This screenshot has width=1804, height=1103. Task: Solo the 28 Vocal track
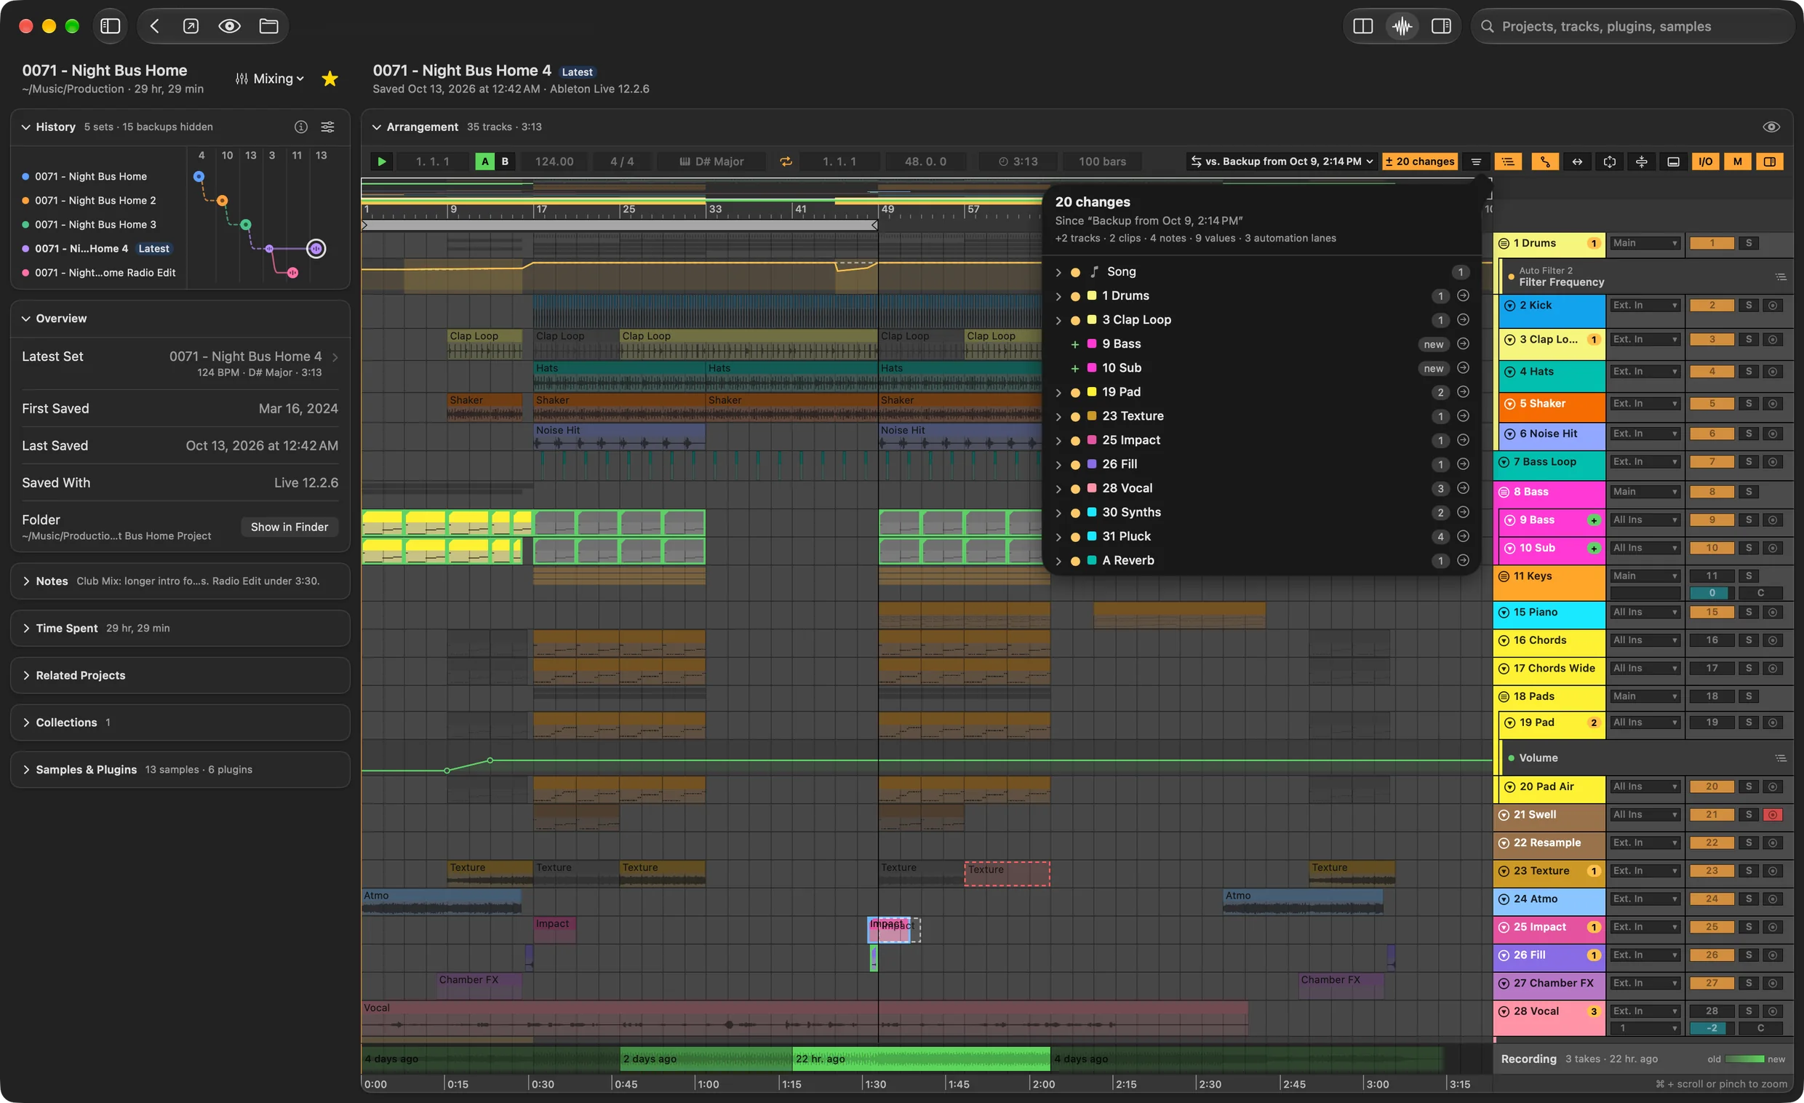1749,1011
